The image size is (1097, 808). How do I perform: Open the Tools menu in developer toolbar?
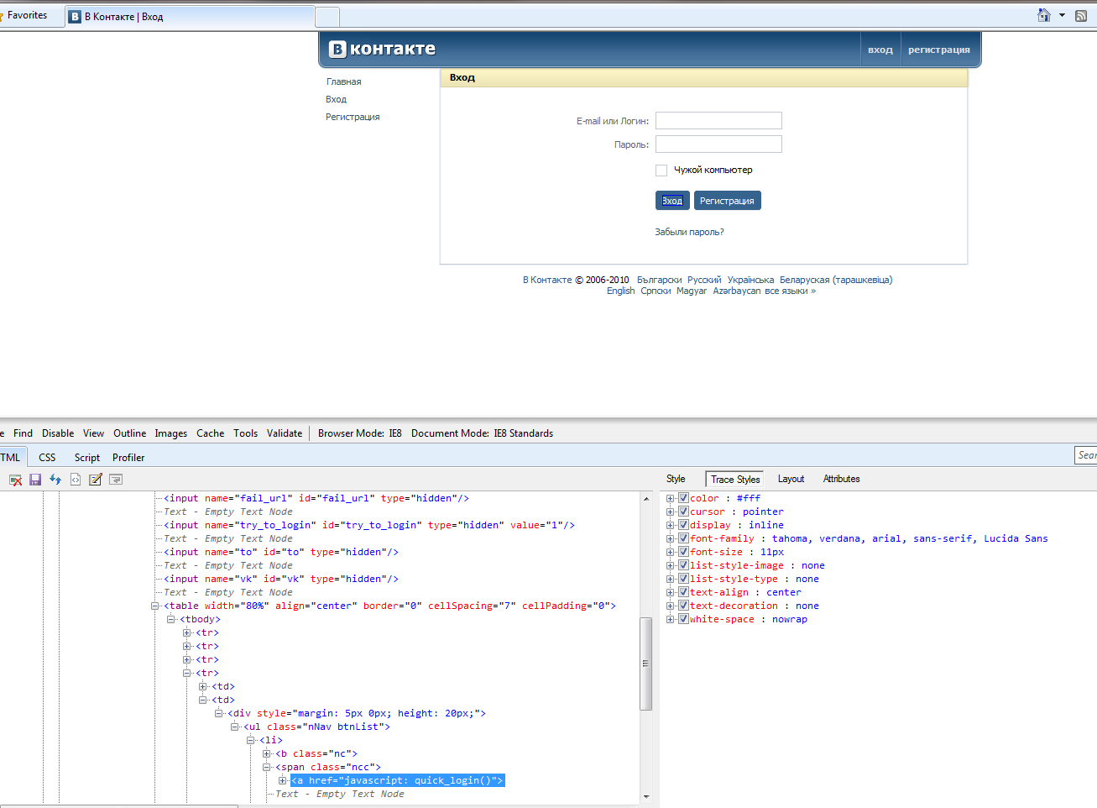pos(245,433)
